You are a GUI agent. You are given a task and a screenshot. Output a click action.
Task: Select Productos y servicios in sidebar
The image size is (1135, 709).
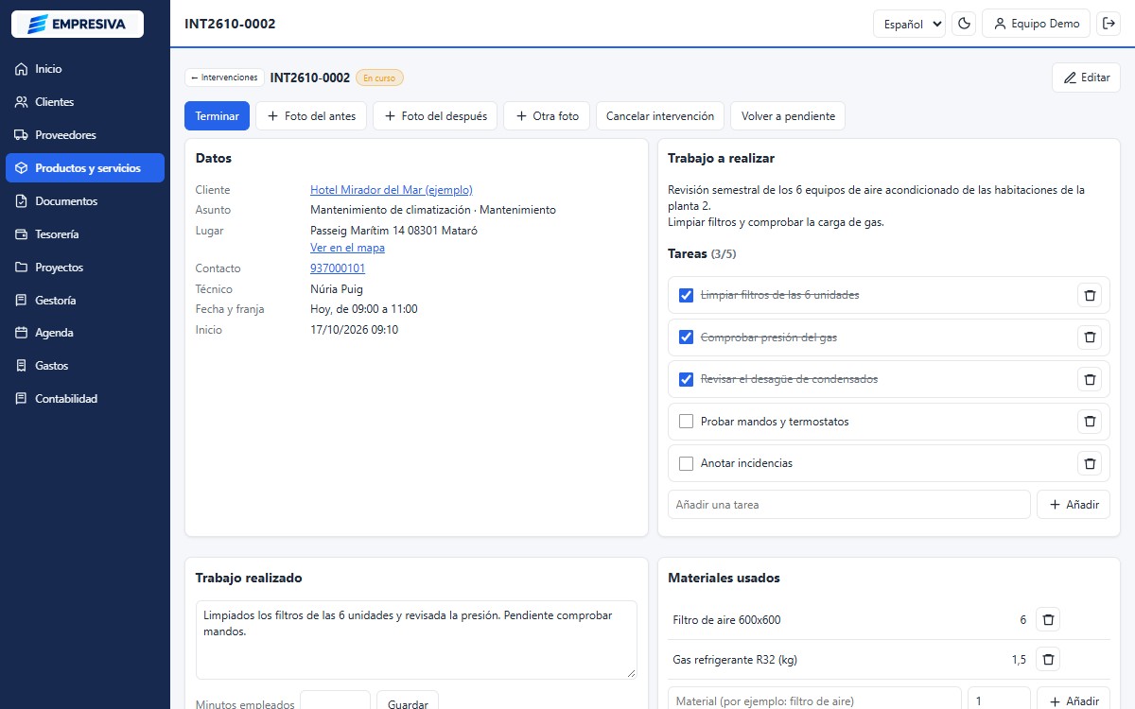[x=85, y=168]
